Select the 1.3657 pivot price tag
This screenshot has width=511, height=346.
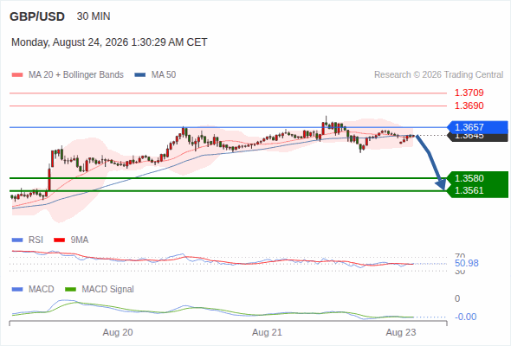click(x=478, y=127)
